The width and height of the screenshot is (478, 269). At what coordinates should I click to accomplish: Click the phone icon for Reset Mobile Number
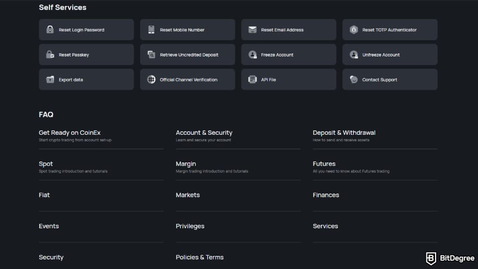pos(151,29)
